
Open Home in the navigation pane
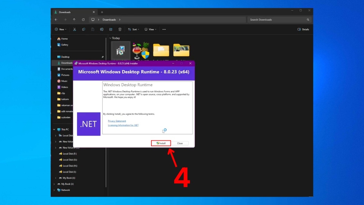tap(62, 39)
